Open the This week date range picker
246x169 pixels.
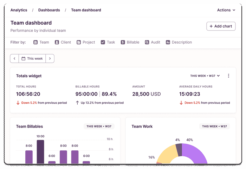point(32,59)
